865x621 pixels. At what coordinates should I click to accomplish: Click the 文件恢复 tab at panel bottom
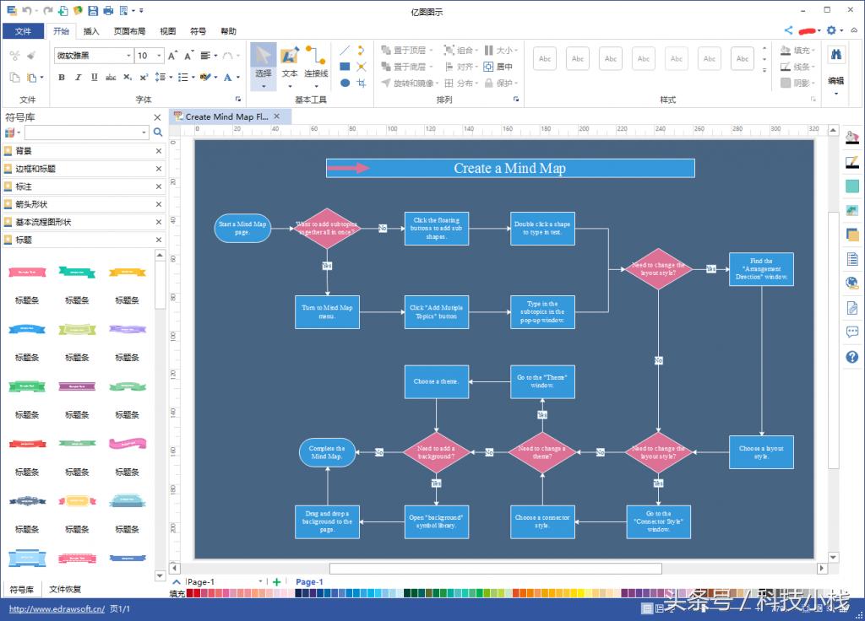pos(66,589)
